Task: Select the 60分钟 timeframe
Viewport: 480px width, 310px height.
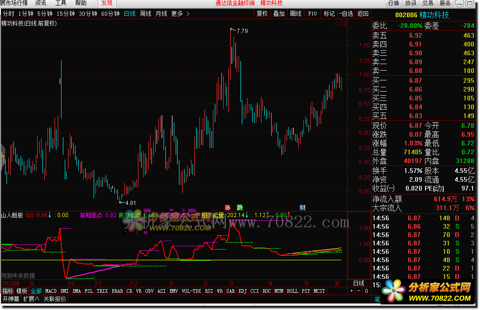Action: 110,14
